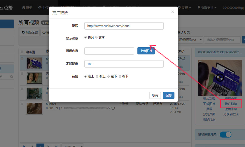This screenshot has height=147, width=245.
Task: Click the 链接 URL input field
Action: coord(124,26)
